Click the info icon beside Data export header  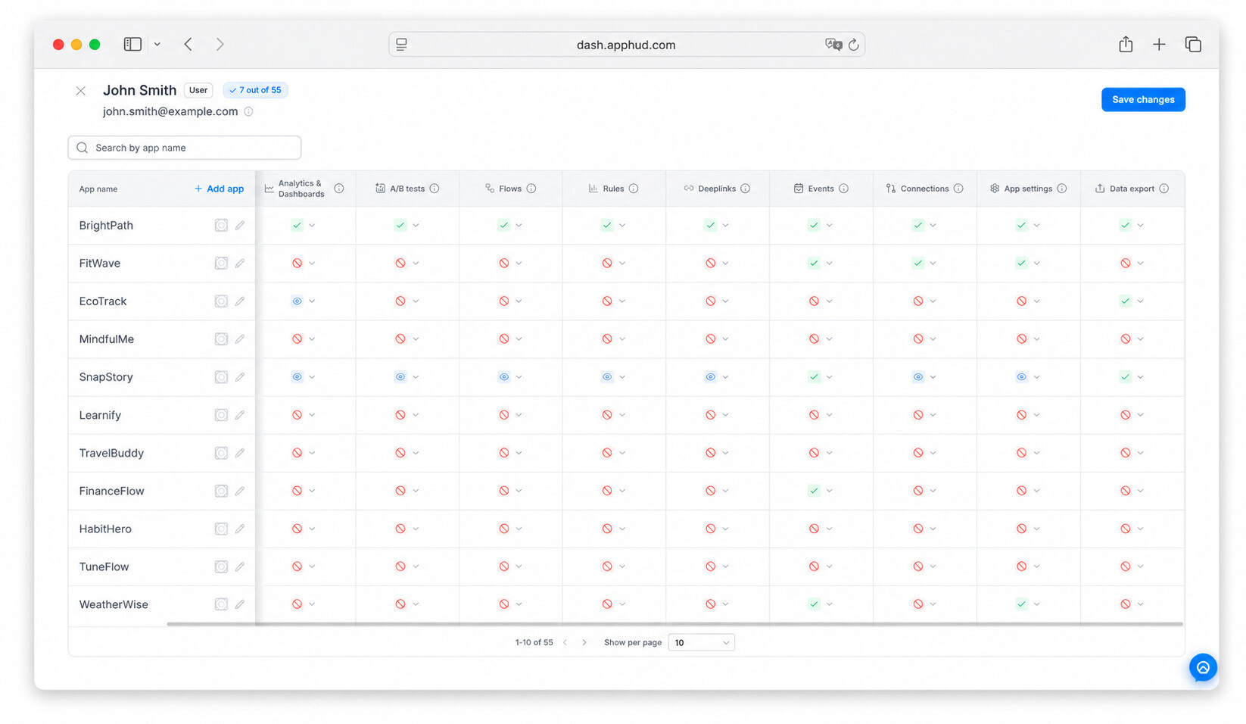click(x=1164, y=189)
